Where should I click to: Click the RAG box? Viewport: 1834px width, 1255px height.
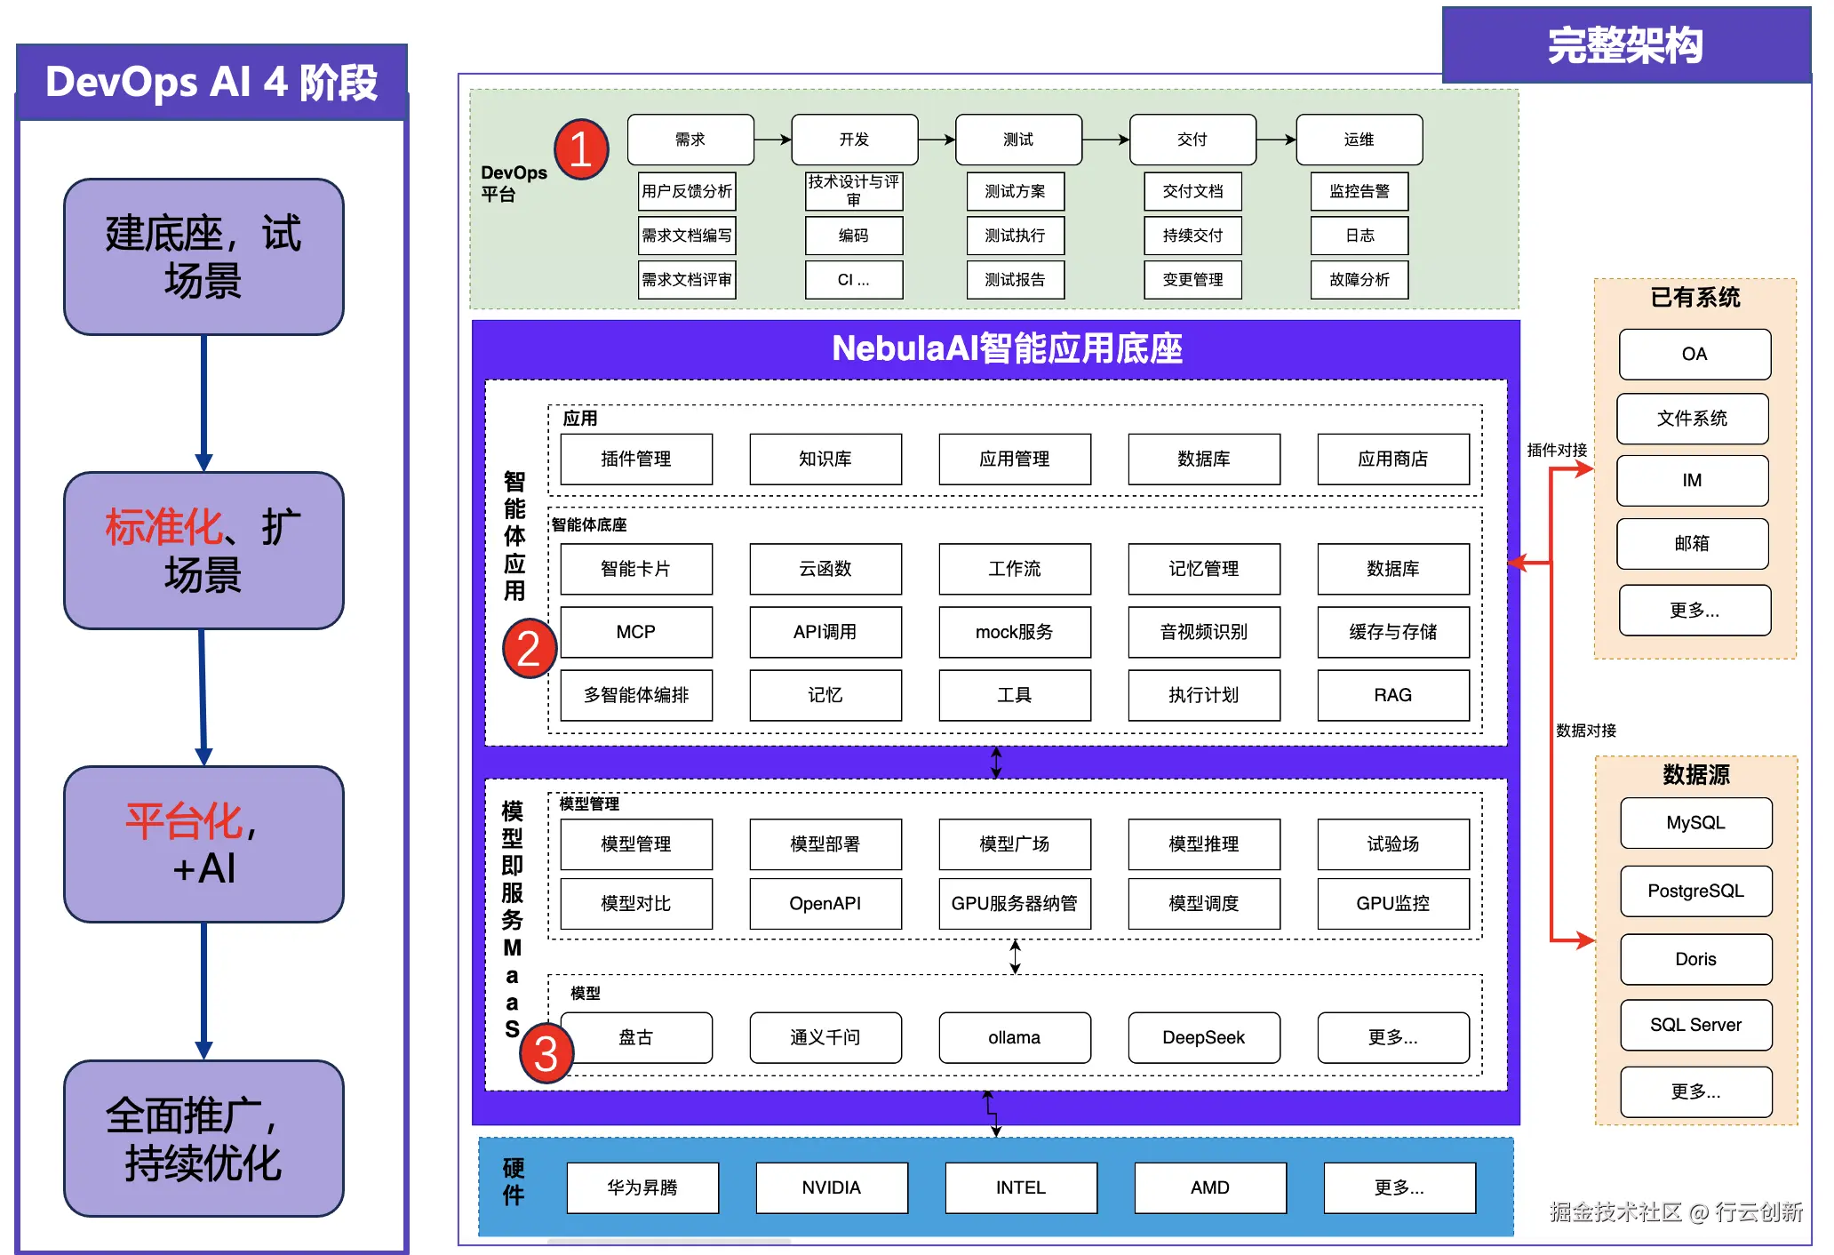pyautogui.click(x=1392, y=695)
